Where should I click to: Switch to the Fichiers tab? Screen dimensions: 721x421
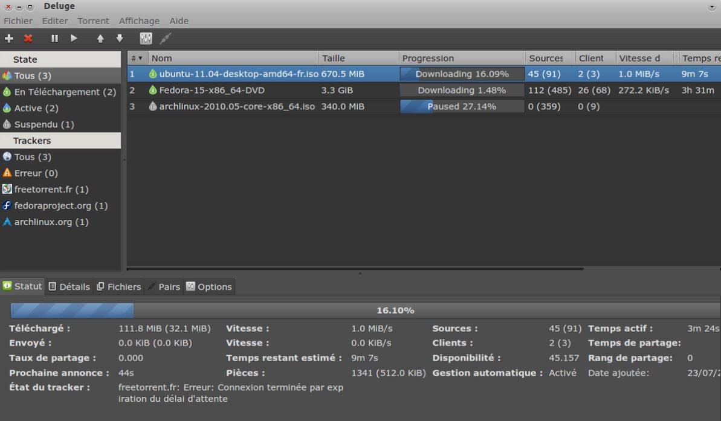click(118, 287)
